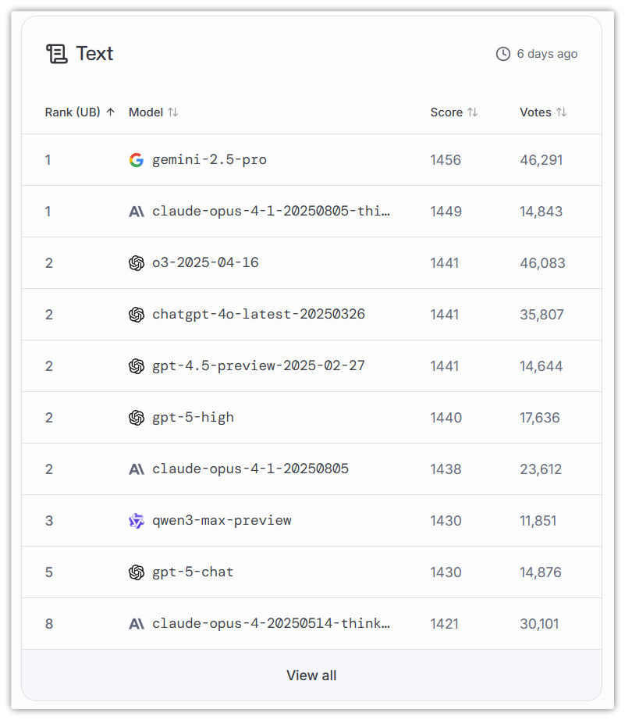Screen dimensions: 625x720
Task: Open the gpt-5-high model name
Action: coord(194,418)
